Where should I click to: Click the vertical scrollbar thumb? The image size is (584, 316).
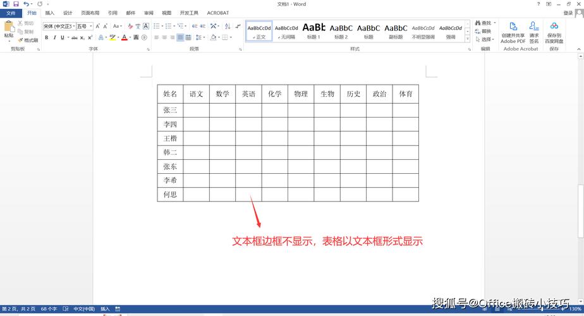[581, 211]
